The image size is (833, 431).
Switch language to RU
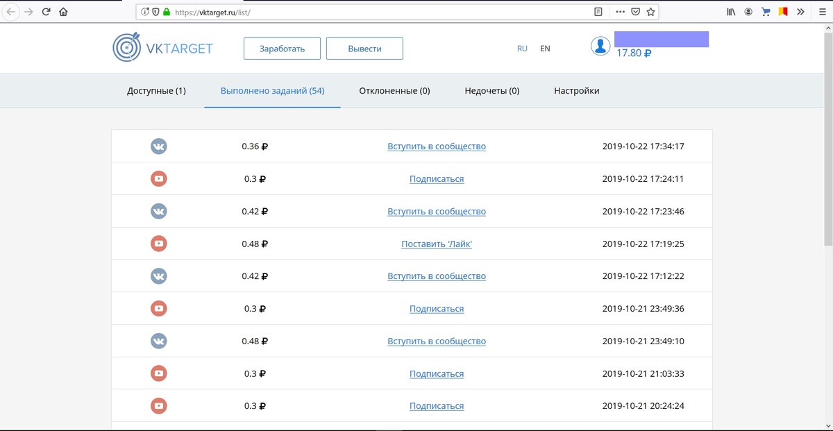point(523,49)
